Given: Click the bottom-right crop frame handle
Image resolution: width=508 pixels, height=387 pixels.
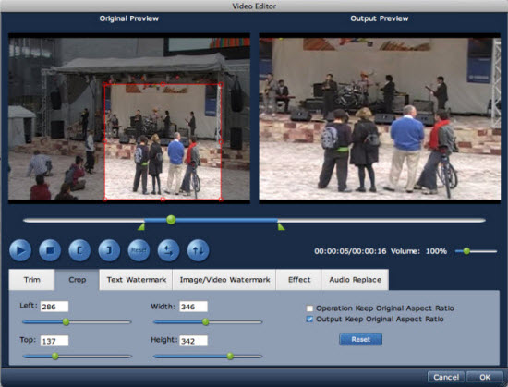Looking at the screenshot, I should pos(221,200).
